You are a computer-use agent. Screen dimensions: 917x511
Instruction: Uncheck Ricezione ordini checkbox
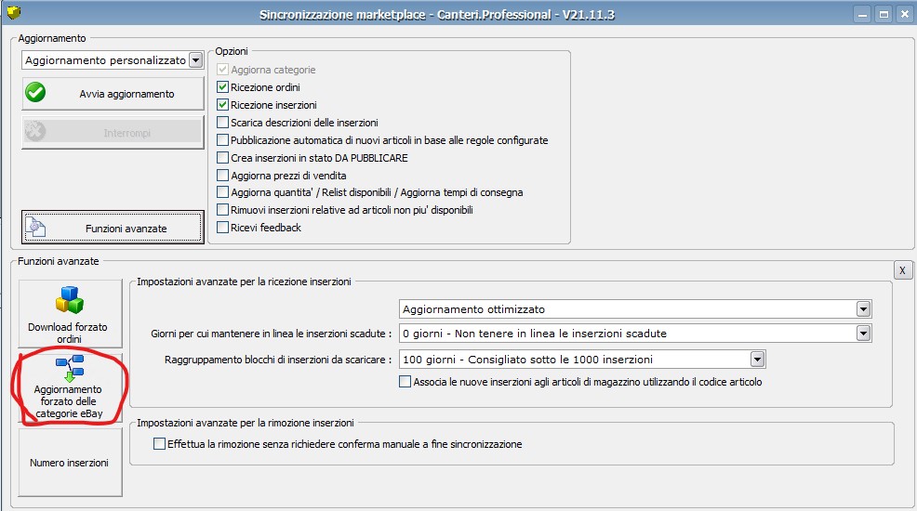222,87
